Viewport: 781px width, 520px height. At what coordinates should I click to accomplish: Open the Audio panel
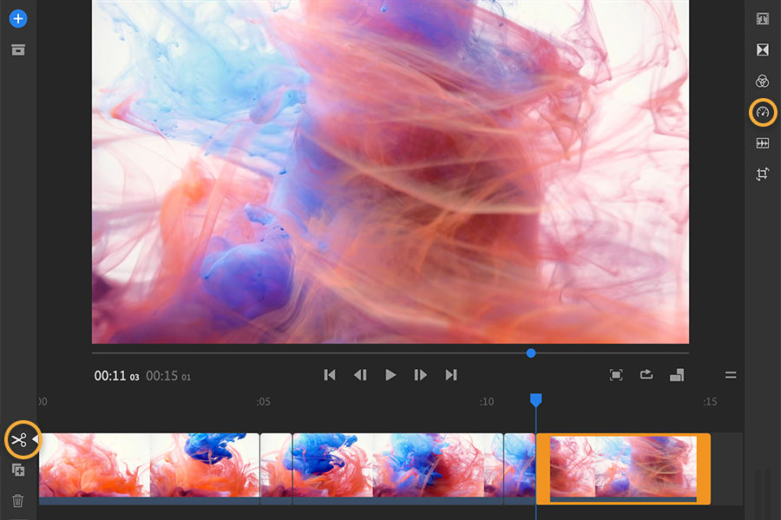coord(761,142)
